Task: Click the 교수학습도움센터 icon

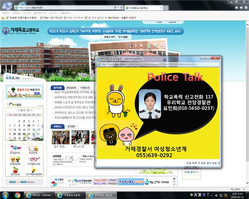Action: click(34, 170)
